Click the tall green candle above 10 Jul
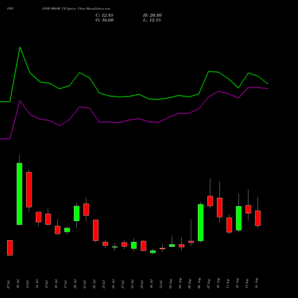The image size is (298, 298). point(20,194)
